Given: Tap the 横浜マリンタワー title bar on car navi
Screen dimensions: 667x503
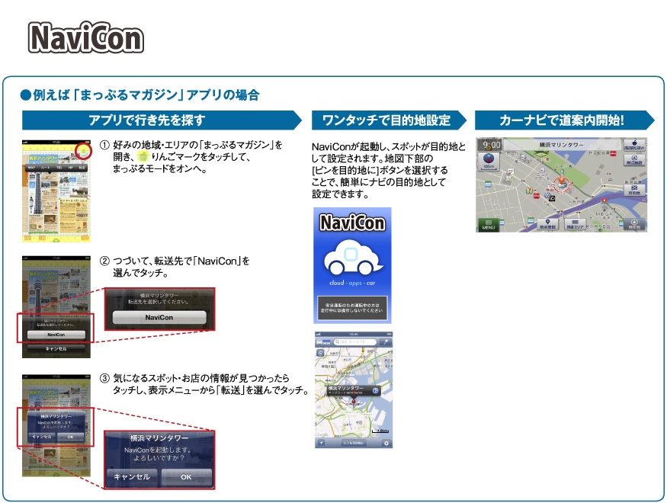Looking at the screenshot, I should pos(562,145).
